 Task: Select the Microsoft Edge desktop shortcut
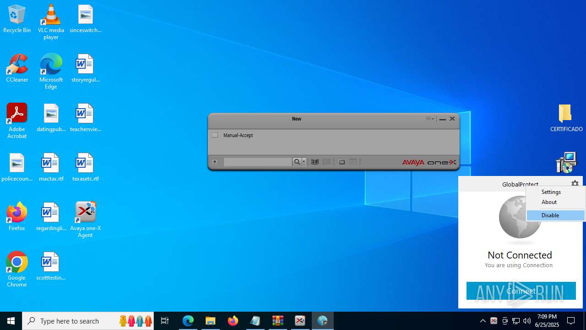pos(51,71)
